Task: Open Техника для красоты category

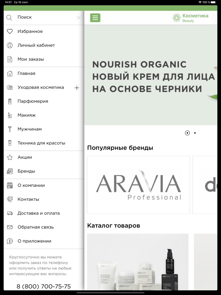Action: 44,143
